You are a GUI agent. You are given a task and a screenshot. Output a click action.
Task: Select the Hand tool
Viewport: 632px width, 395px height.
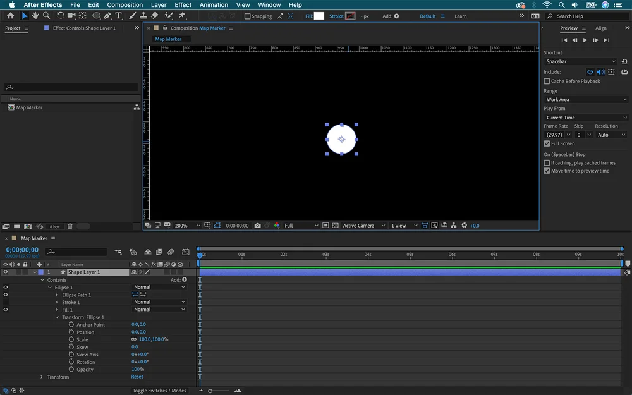pyautogui.click(x=35, y=16)
